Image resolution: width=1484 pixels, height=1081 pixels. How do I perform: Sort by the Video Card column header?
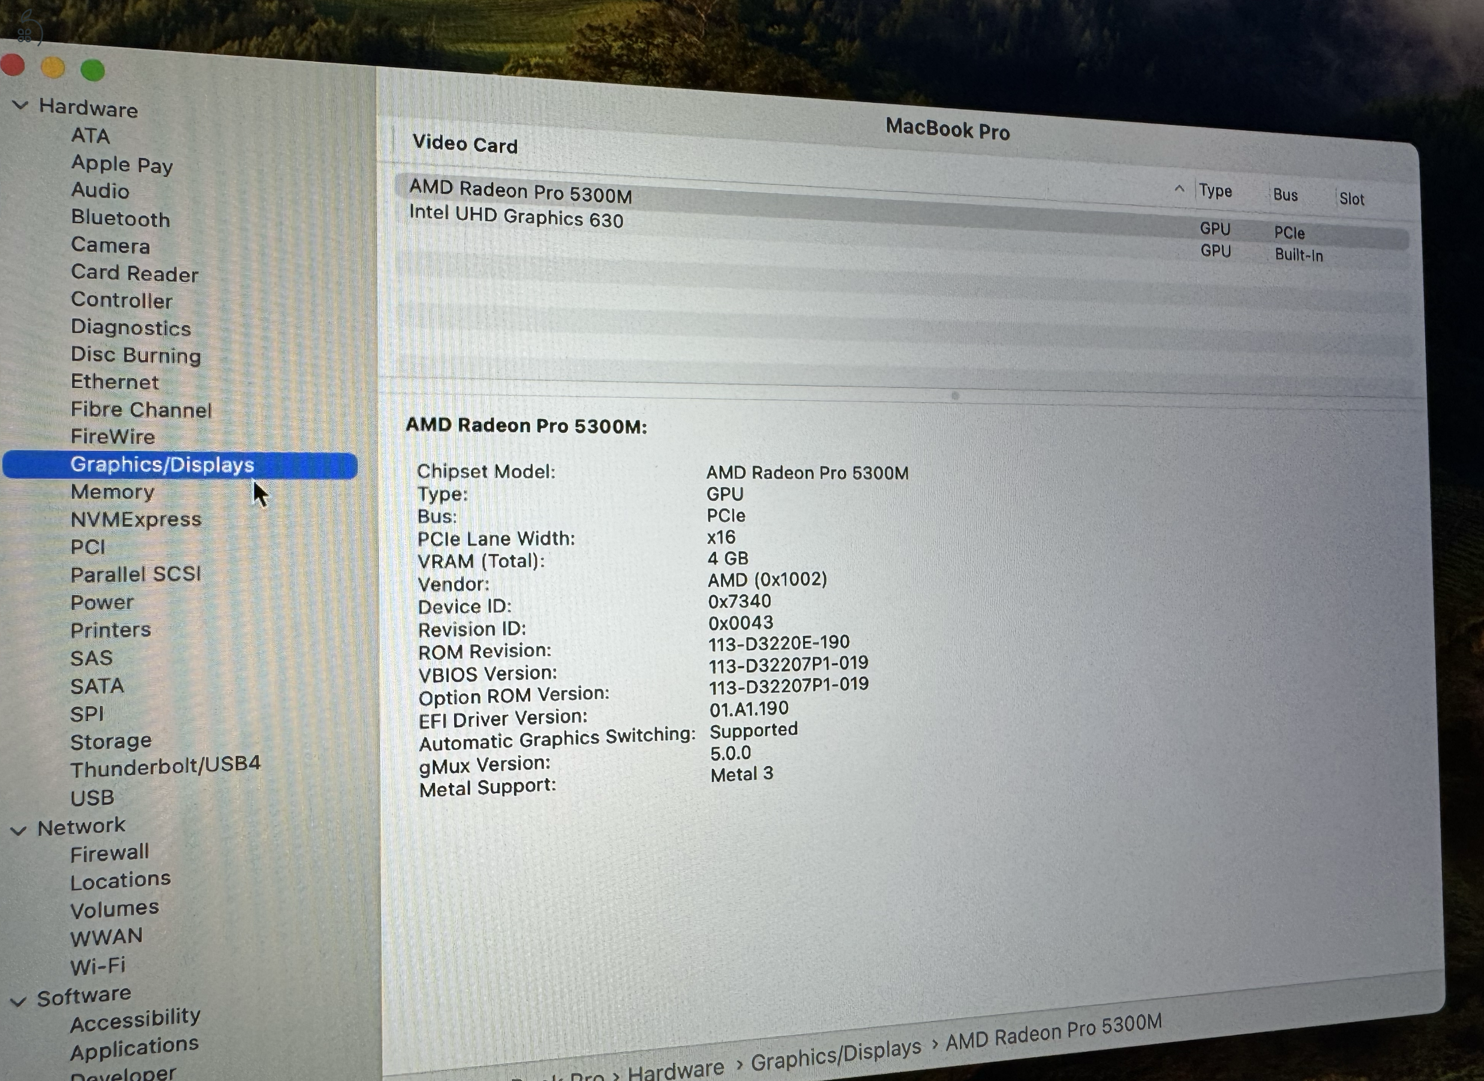pyautogui.click(x=464, y=144)
